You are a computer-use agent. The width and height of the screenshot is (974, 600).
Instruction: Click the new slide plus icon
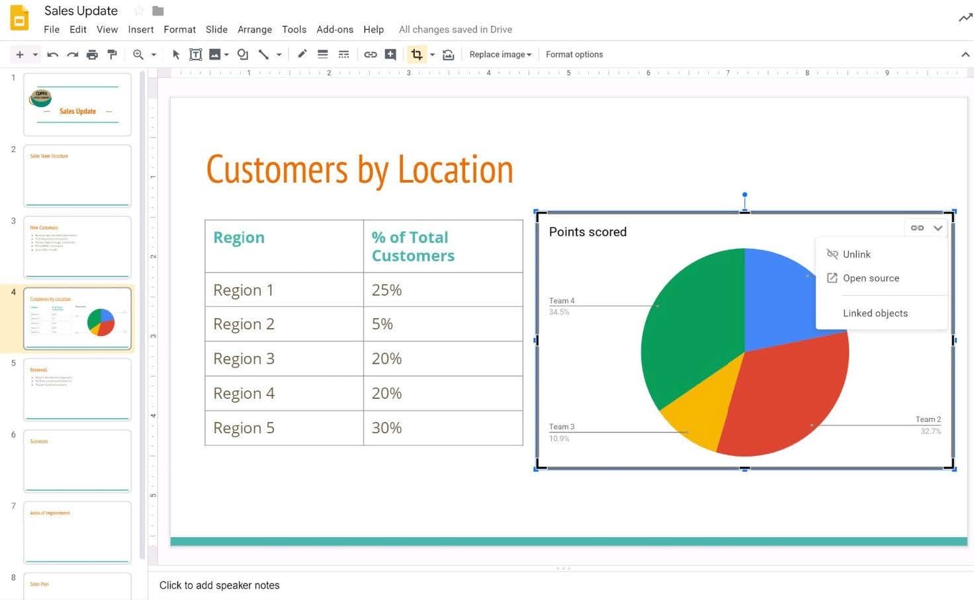coord(20,54)
